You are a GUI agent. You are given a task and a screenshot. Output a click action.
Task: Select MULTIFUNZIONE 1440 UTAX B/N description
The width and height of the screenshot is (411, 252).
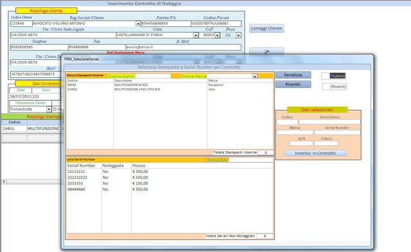click(x=137, y=89)
